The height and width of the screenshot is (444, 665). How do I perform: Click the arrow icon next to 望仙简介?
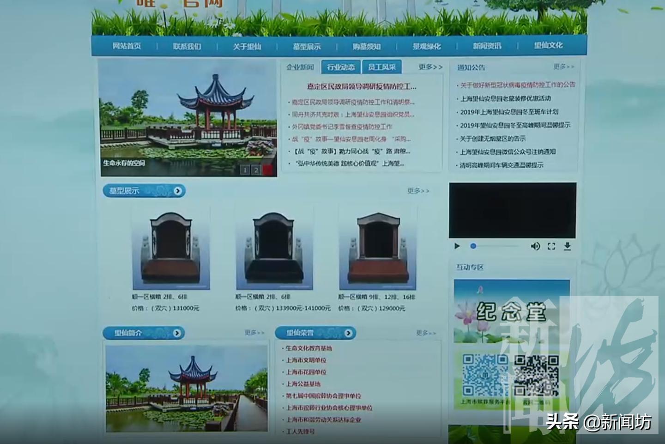[x=176, y=332]
